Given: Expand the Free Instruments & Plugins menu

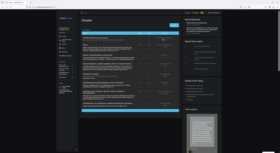Looking at the screenshot, I should 72,69.
